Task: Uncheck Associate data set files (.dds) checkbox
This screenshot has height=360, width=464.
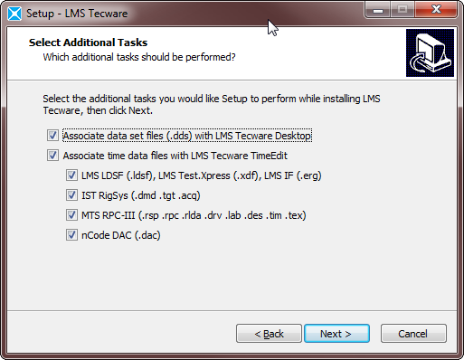Action: 52,136
